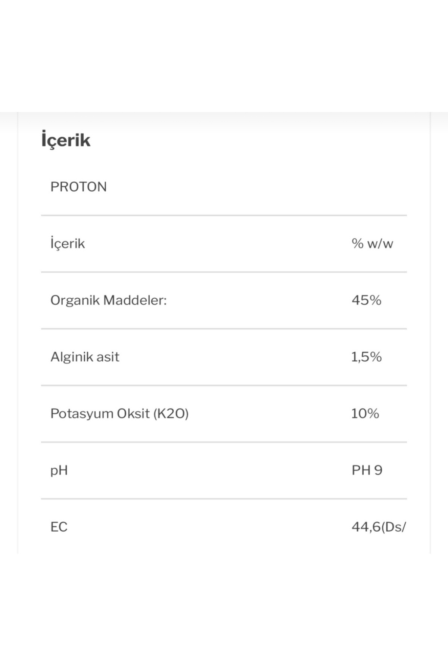The height and width of the screenshot is (672, 448).
Task: Click the divider line above EC row
Action: pyautogui.click(x=224, y=499)
